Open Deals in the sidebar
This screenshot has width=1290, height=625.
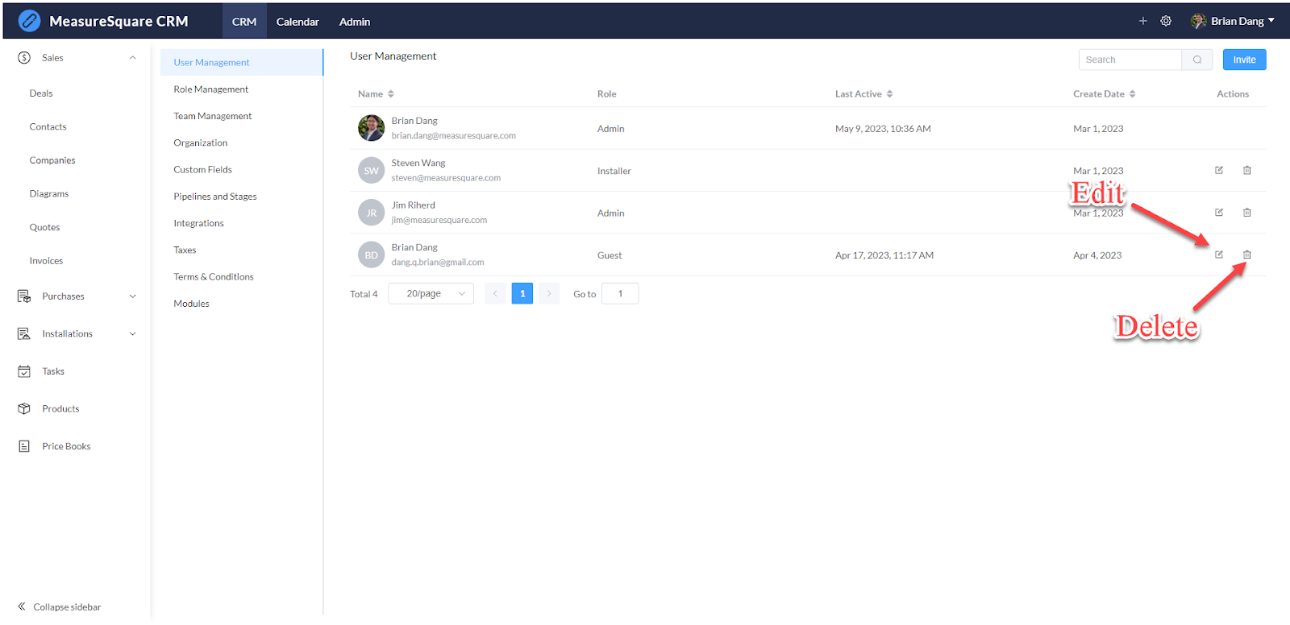click(41, 93)
